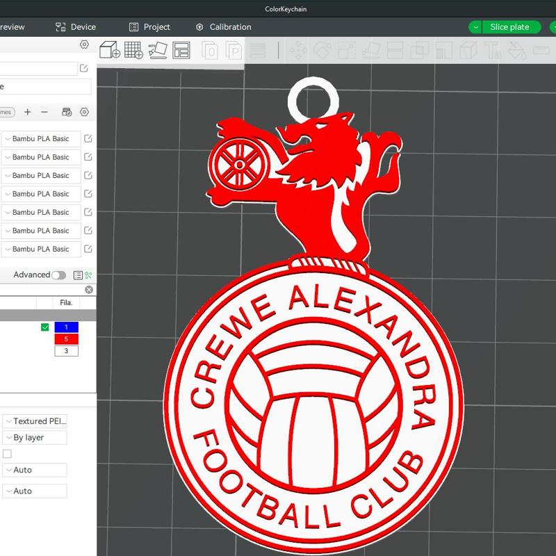This screenshot has height=556, width=556.
Task: Open seventh Bambu PLA Basic filament dropdown
Action: [x=41, y=249]
